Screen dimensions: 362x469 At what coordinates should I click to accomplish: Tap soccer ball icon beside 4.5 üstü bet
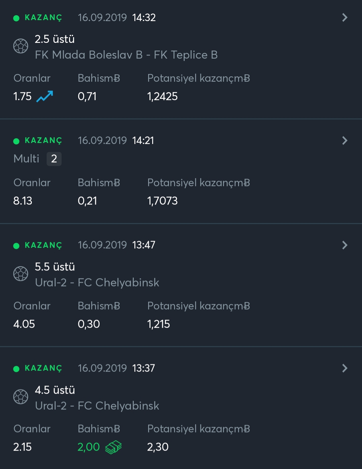pos(21,397)
